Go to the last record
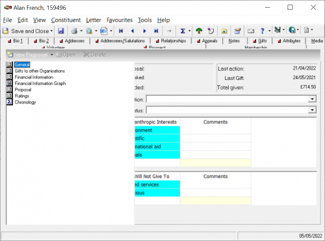 click(156, 31)
